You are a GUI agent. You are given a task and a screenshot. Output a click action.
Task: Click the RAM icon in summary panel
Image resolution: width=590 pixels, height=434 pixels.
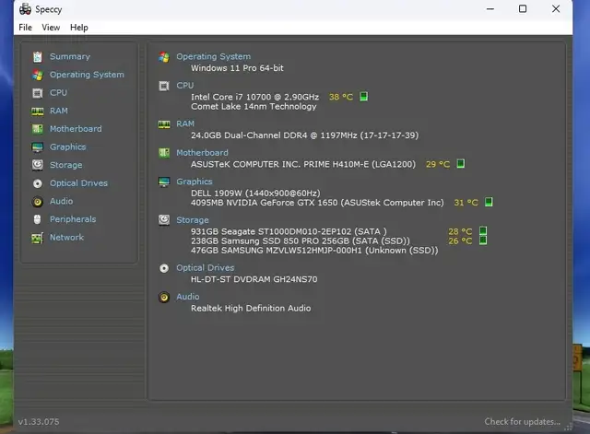(164, 124)
